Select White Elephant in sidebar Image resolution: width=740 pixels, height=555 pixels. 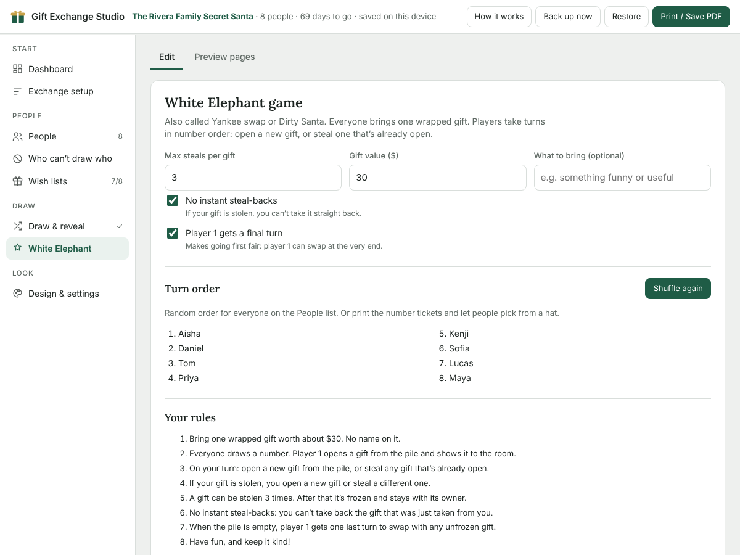pos(68,249)
